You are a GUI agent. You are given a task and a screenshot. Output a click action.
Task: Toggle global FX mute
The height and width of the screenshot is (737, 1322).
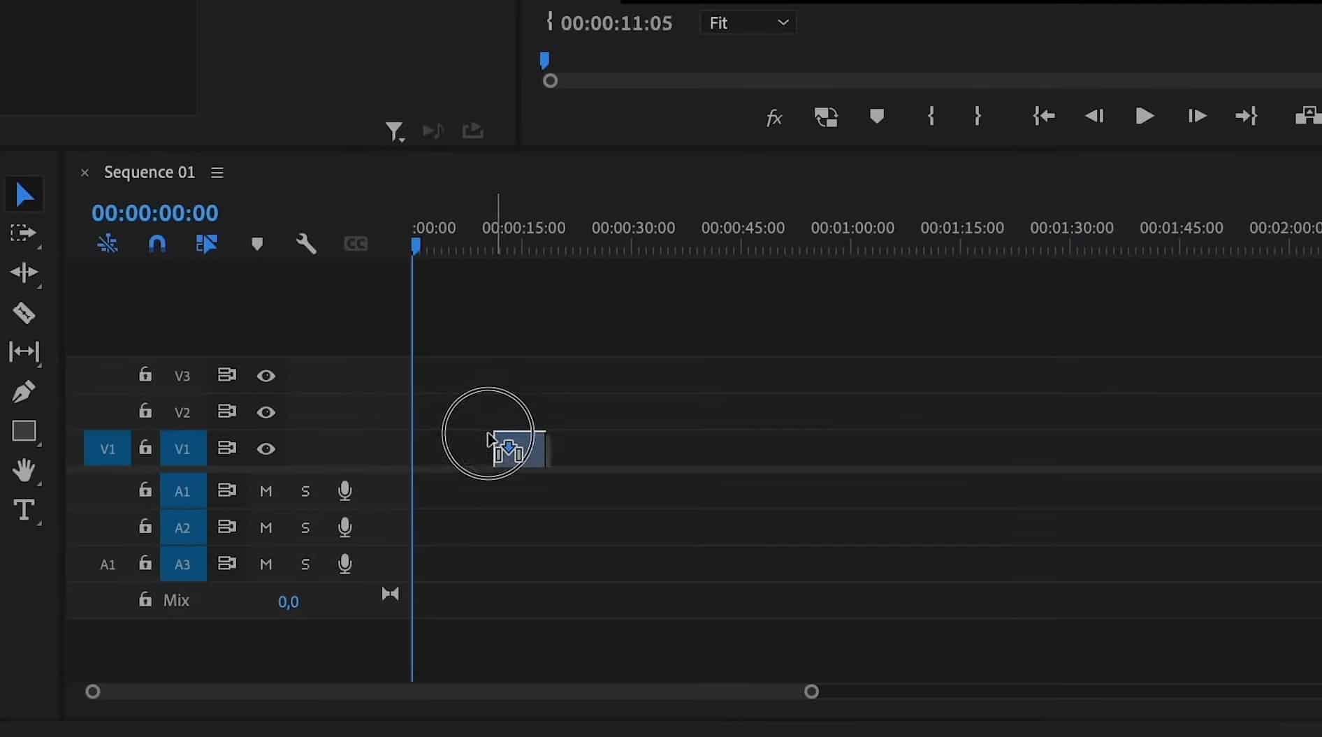coord(774,117)
